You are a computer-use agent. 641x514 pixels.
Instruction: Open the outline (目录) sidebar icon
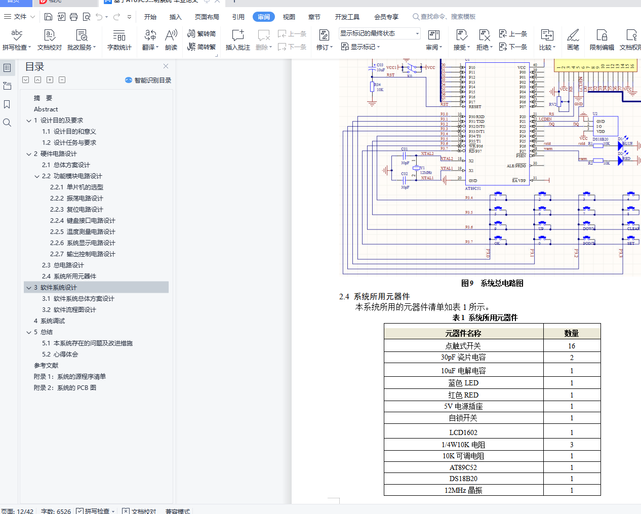click(x=7, y=67)
